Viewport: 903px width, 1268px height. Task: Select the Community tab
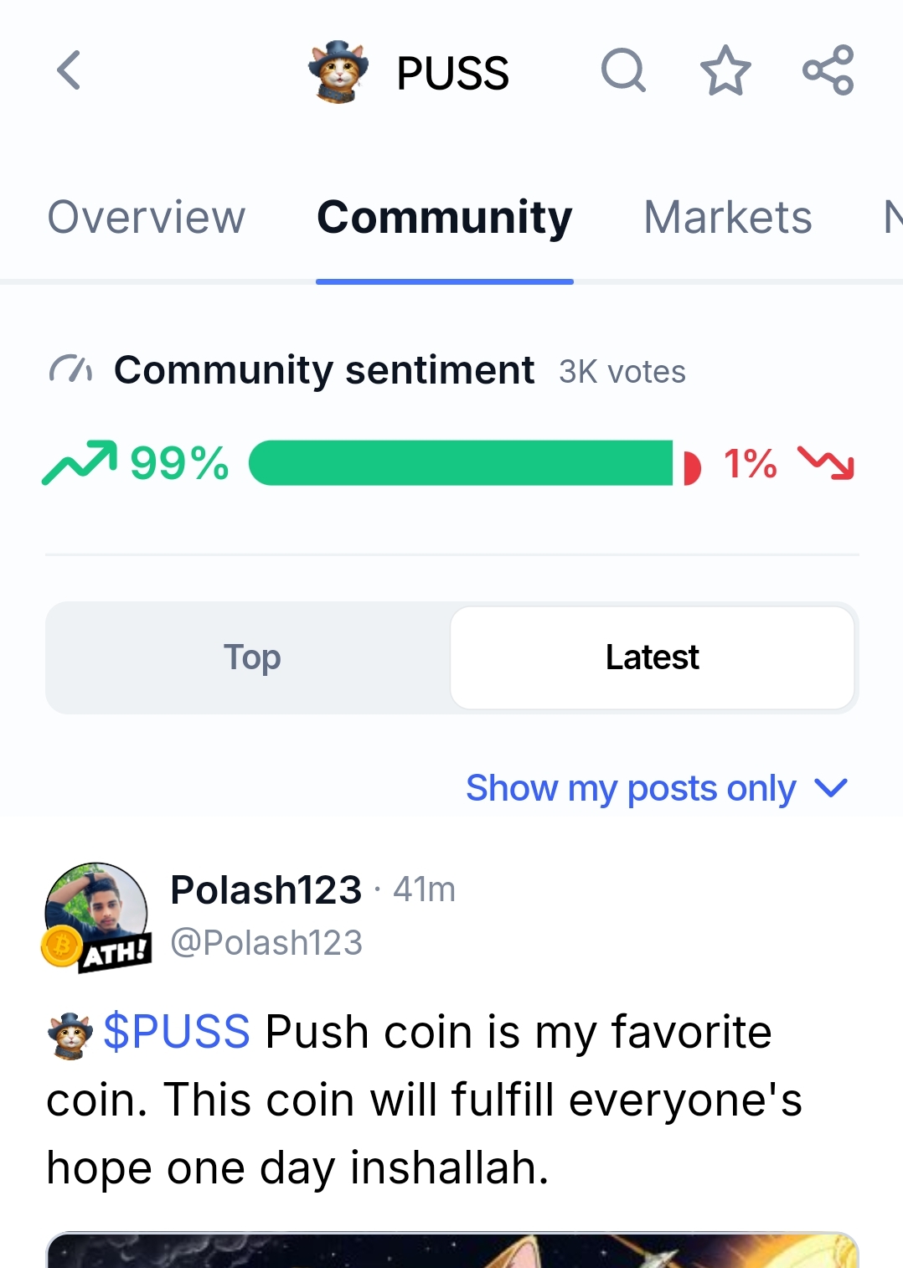(445, 218)
